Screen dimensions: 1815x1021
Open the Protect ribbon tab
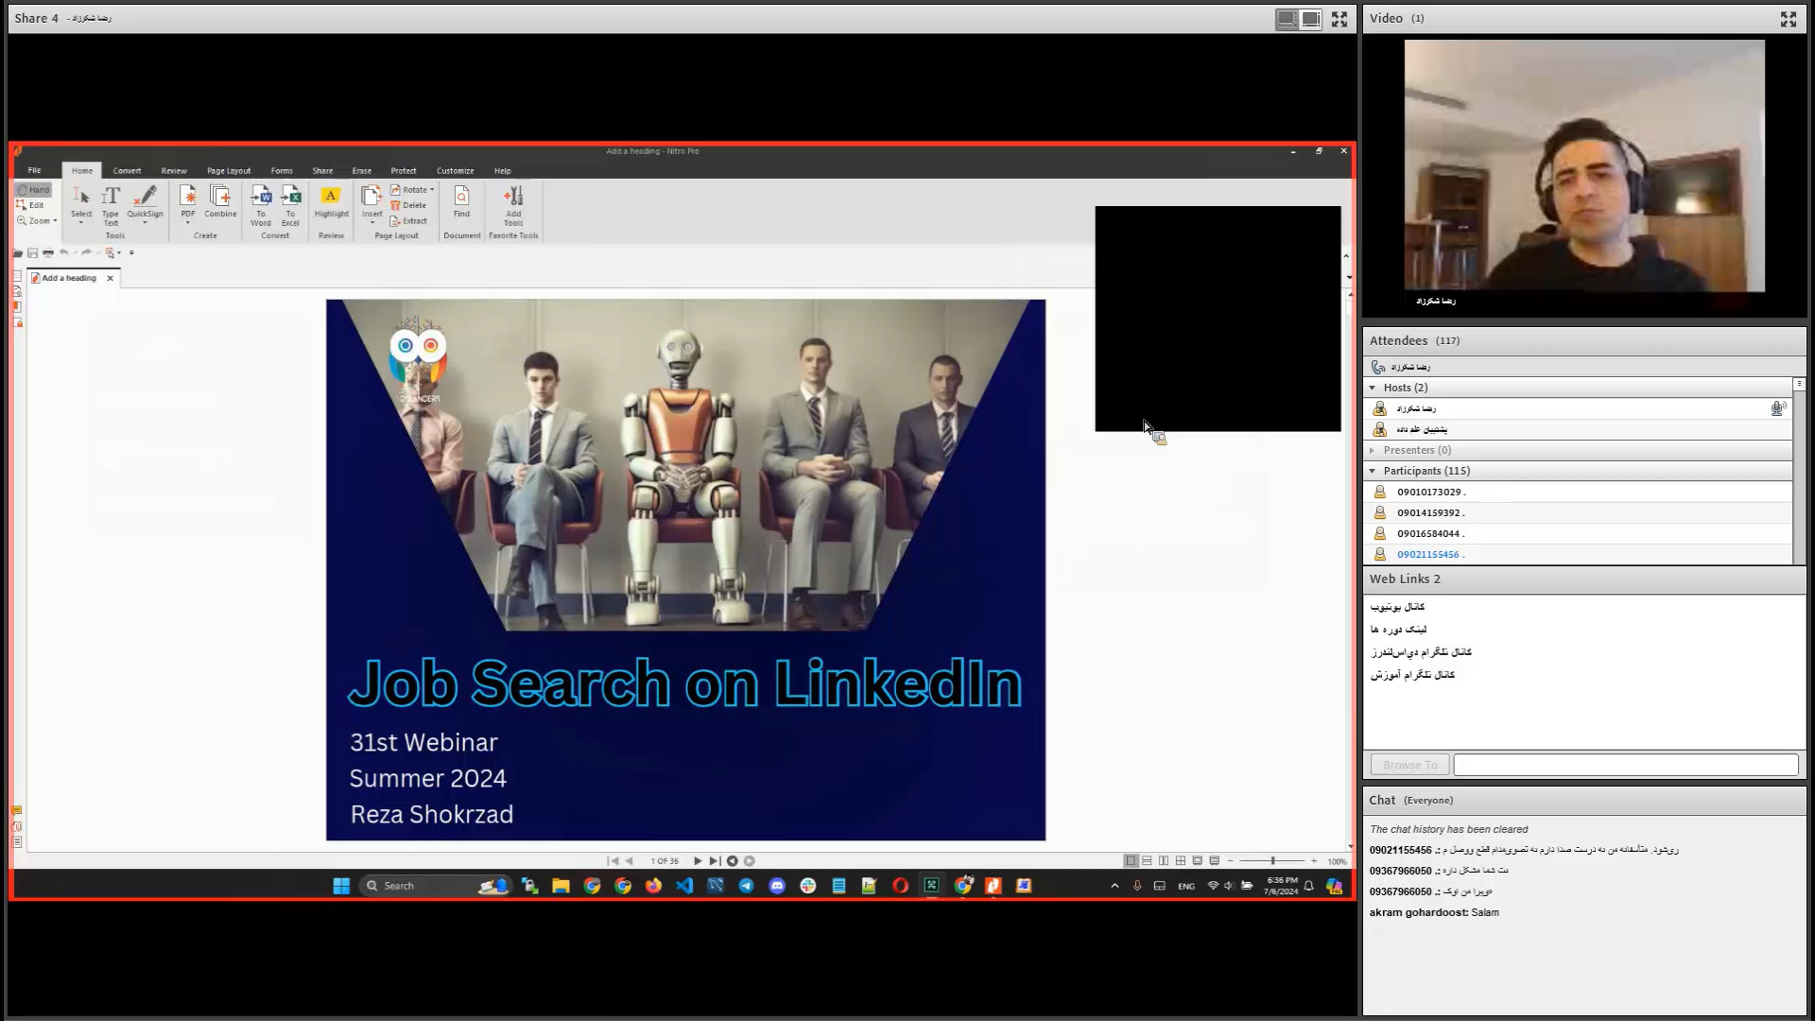[x=404, y=171]
